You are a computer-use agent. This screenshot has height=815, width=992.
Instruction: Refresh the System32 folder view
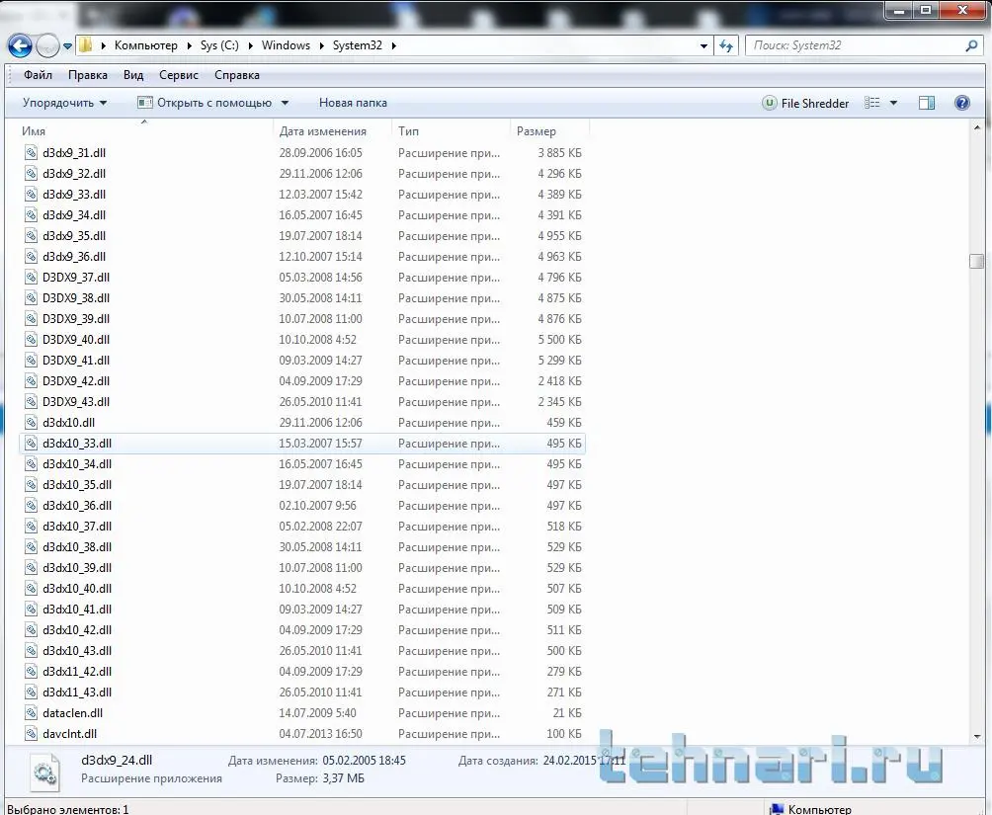[726, 45]
